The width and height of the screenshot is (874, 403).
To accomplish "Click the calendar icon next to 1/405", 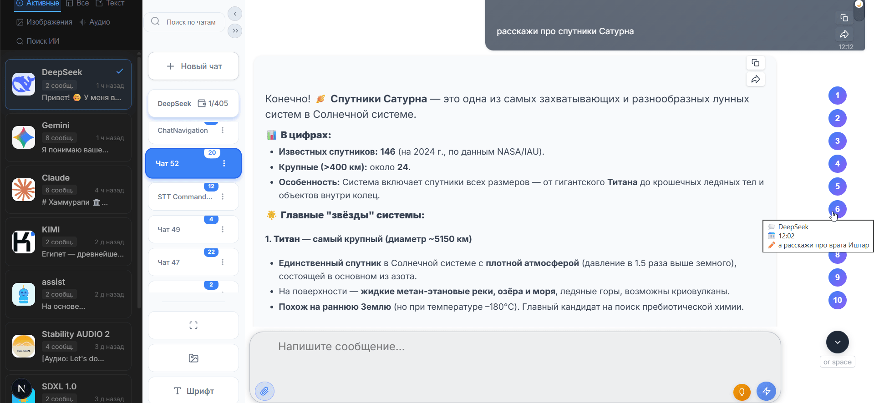I will click(202, 103).
